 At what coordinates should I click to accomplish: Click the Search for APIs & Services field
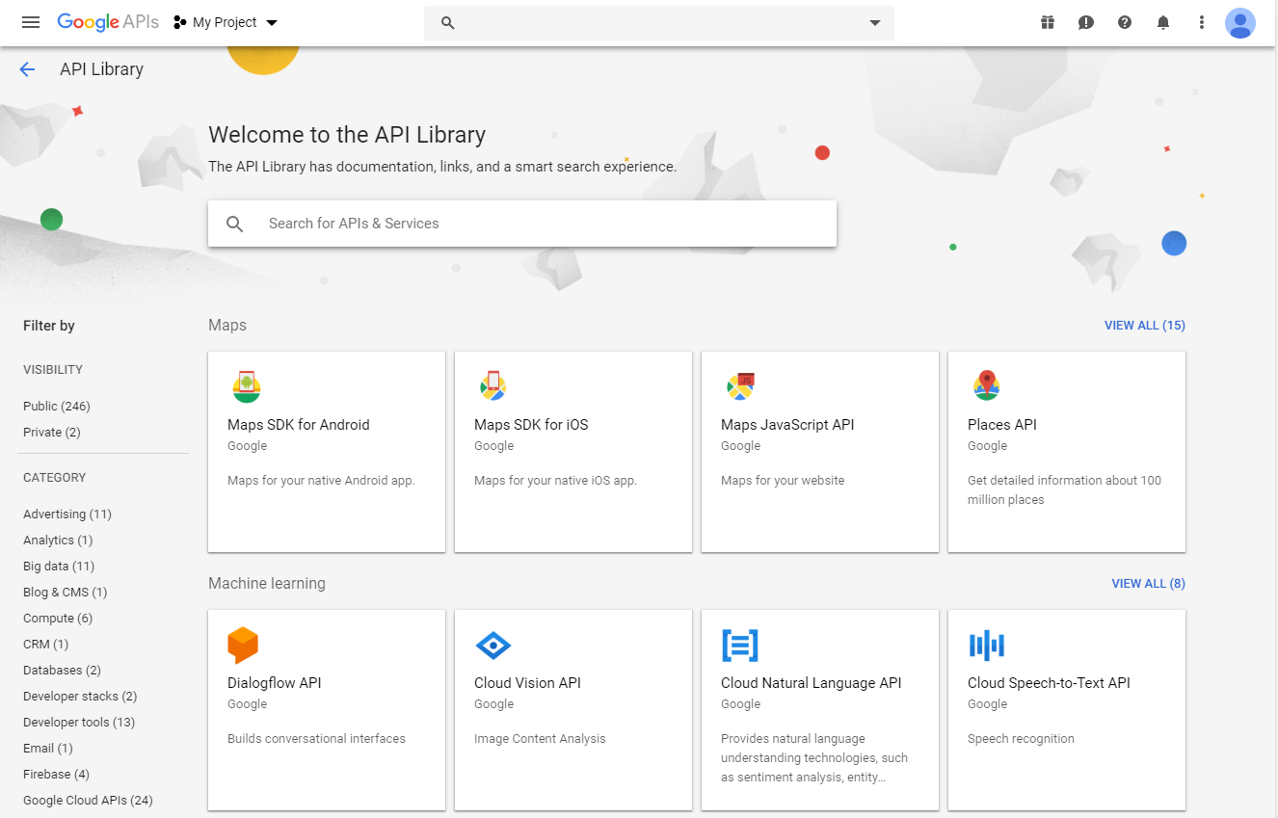click(x=522, y=223)
